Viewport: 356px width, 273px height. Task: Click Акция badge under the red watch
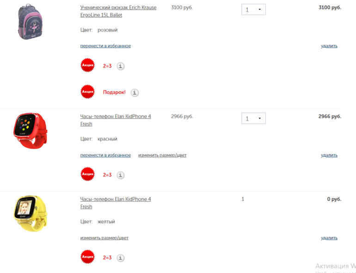click(88, 174)
